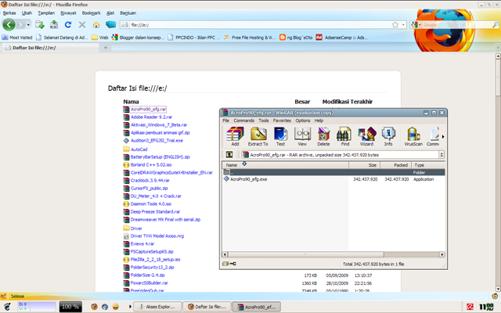Select the Daftar Isi file:///e:/ tab
Screen dimensions: 501x313
51,48
